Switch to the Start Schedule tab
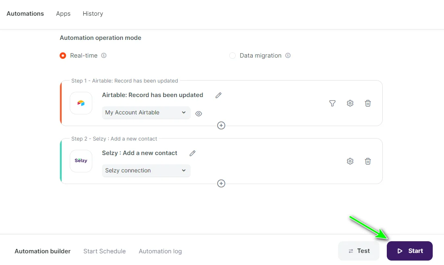The width and height of the screenshot is (444, 265). pos(104,251)
